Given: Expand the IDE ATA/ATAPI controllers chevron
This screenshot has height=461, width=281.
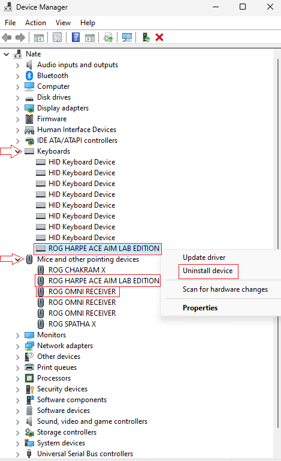Looking at the screenshot, I should [17, 141].
